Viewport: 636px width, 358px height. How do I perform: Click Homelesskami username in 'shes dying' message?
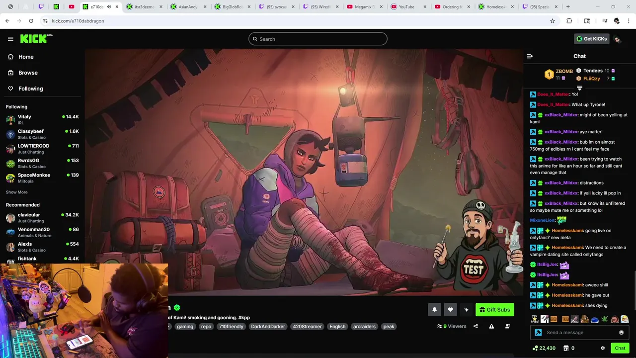tap(567, 306)
